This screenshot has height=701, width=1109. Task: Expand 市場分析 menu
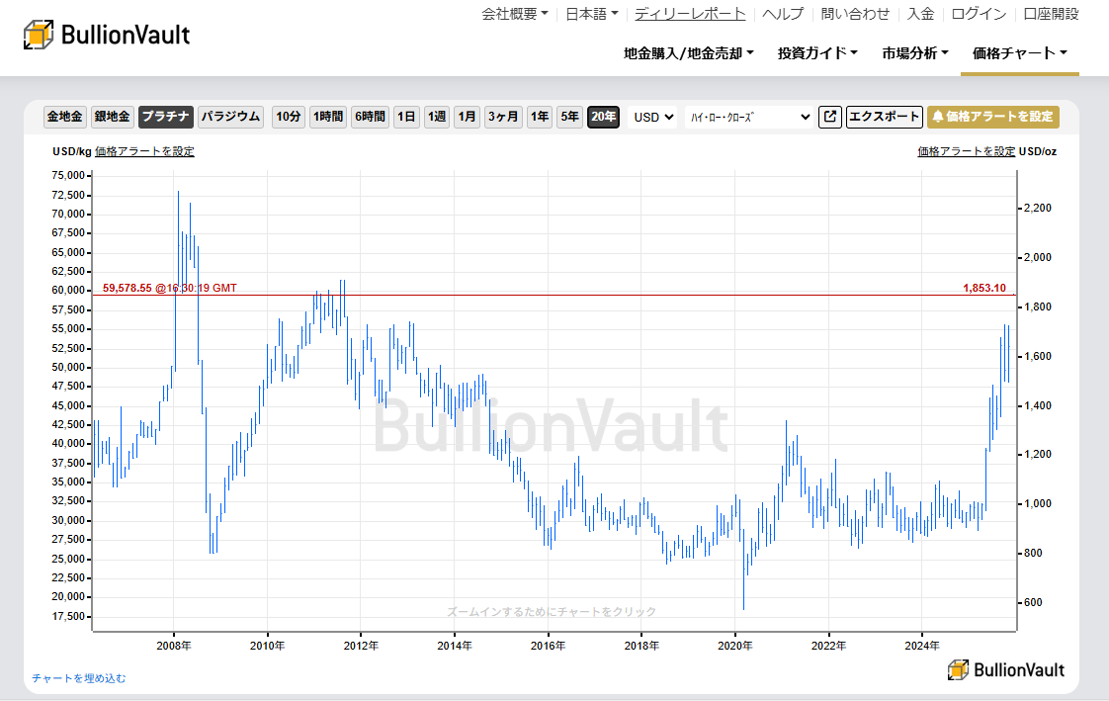[915, 53]
